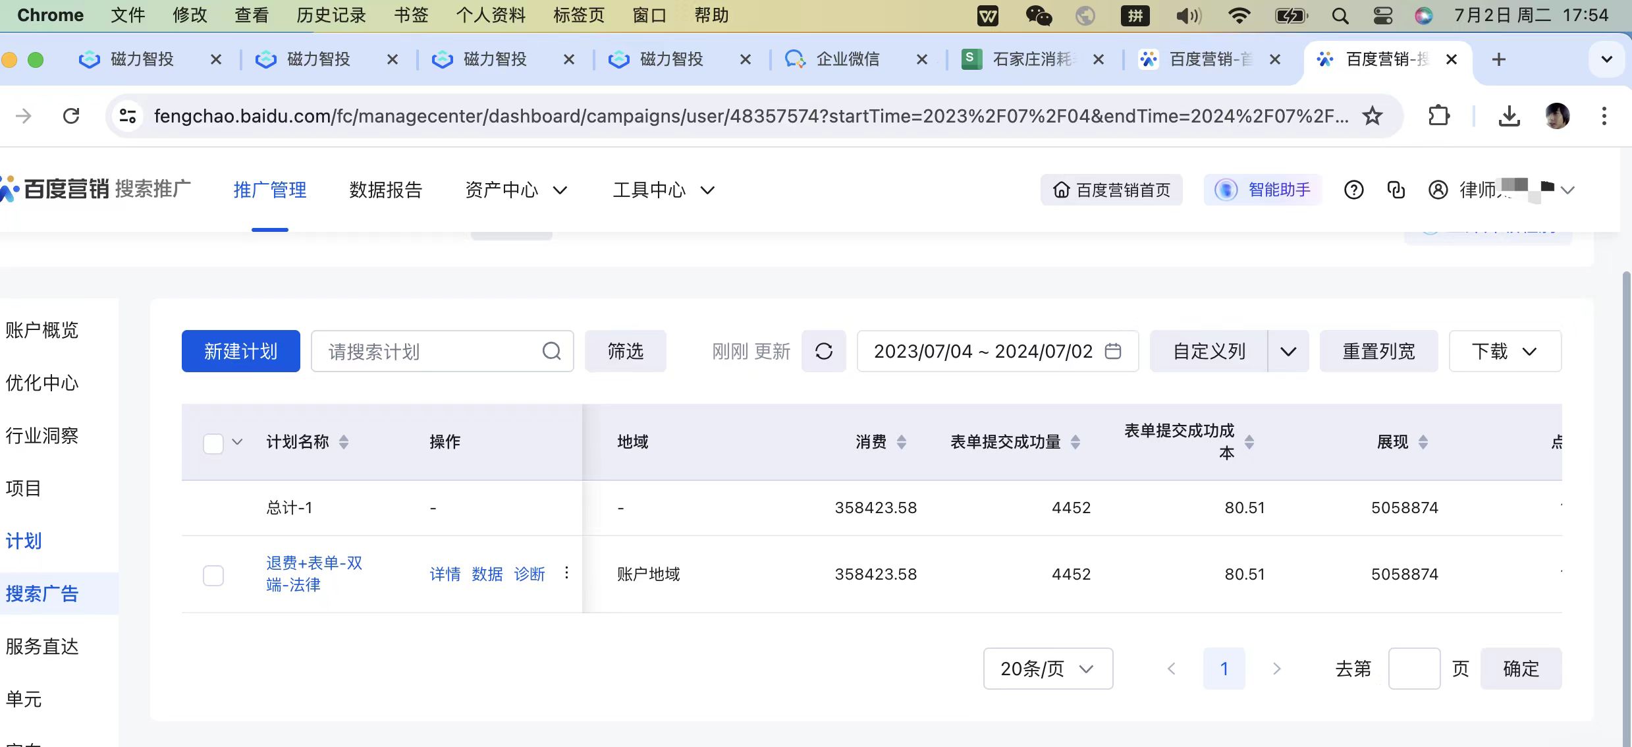1632x747 pixels.
Task: Toggle the select-all checkbox in table header
Action: [213, 443]
